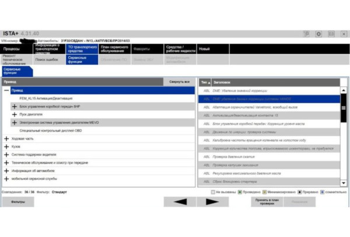The height and width of the screenshot is (237, 350).
Task: Toggle the Прервано status checkbox
Action: click(x=300, y=191)
